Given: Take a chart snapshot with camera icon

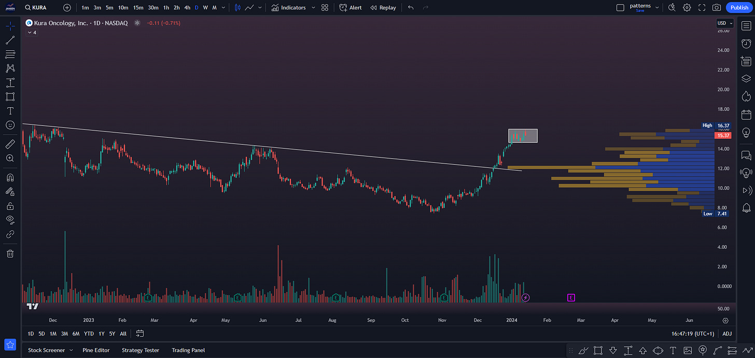Looking at the screenshot, I should click(717, 8).
